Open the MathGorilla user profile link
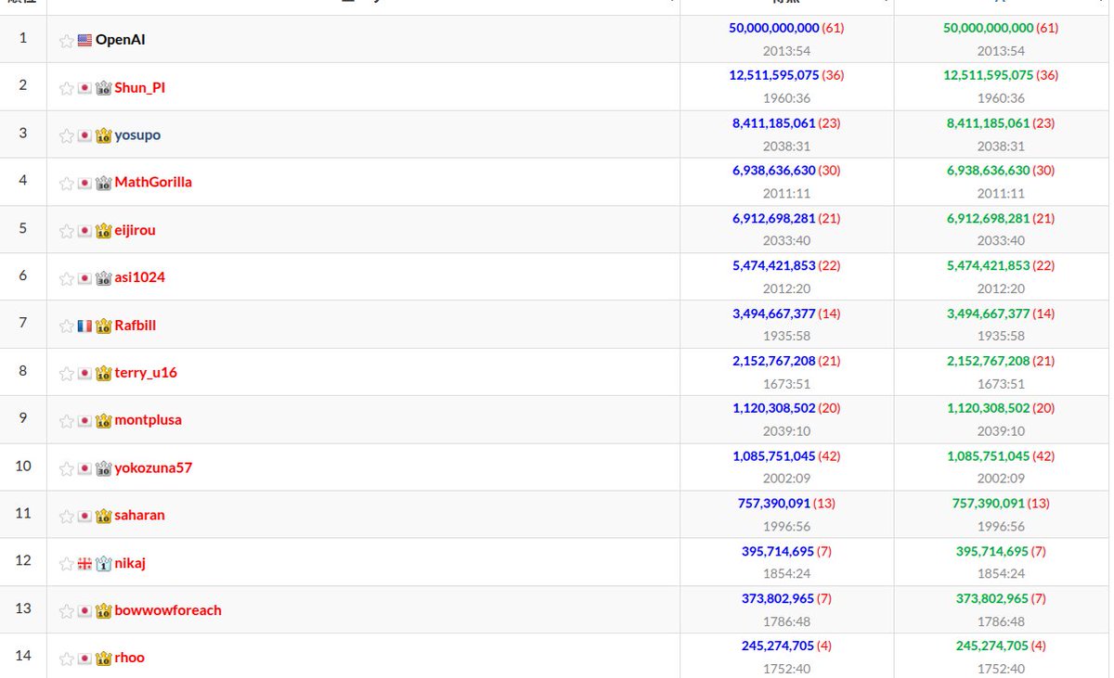The width and height of the screenshot is (1114, 678). pyautogui.click(x=153, y=183)
